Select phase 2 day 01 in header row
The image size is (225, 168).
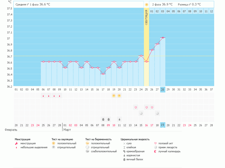[x=152, y=11]
